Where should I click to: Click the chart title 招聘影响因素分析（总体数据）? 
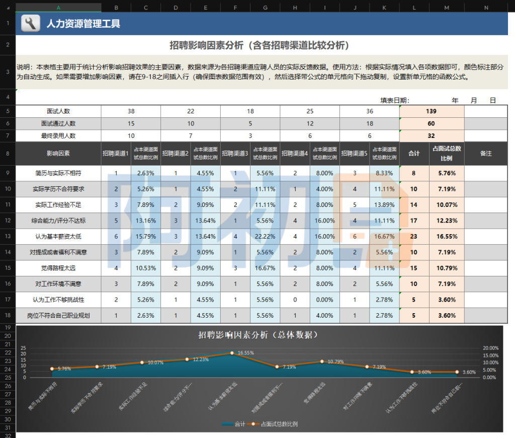point(259,335)
